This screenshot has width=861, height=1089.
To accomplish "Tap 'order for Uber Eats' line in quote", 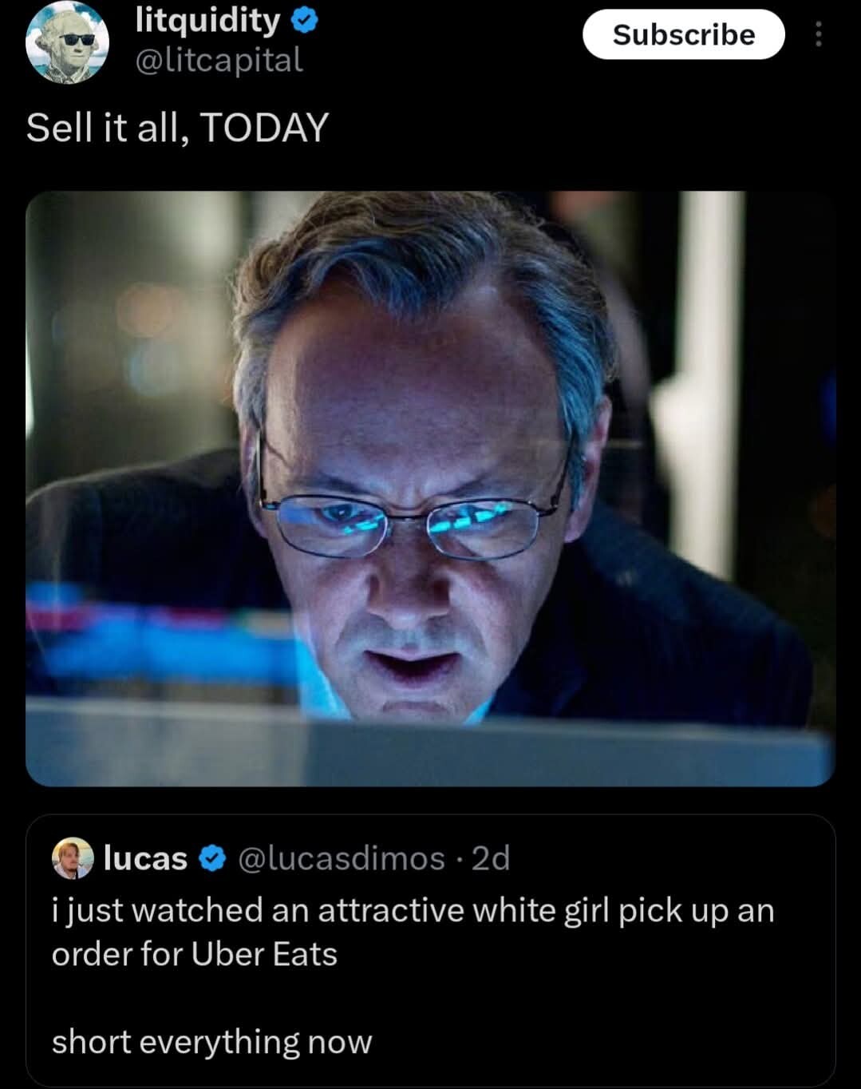I will coord(195,954).
